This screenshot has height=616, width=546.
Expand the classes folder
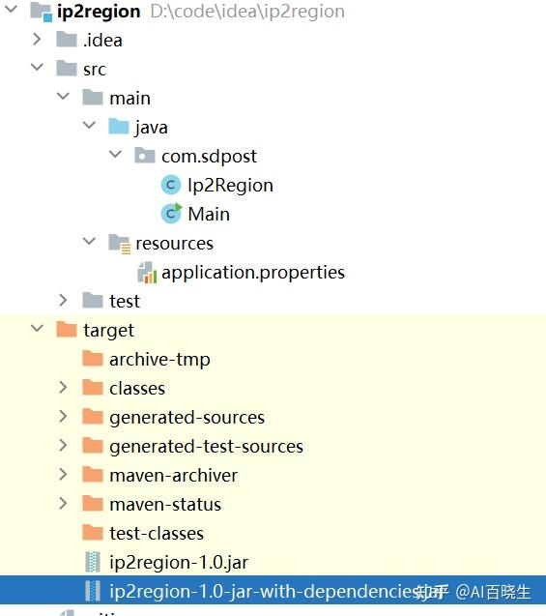point(63,388)
